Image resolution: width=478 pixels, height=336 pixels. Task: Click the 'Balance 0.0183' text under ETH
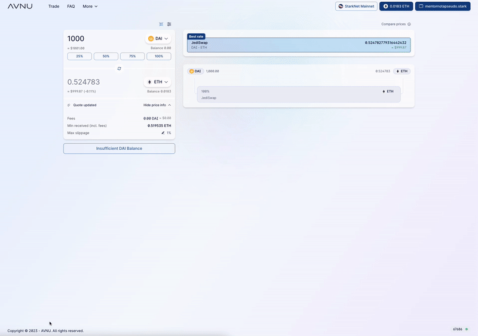[x=159, y=91]
